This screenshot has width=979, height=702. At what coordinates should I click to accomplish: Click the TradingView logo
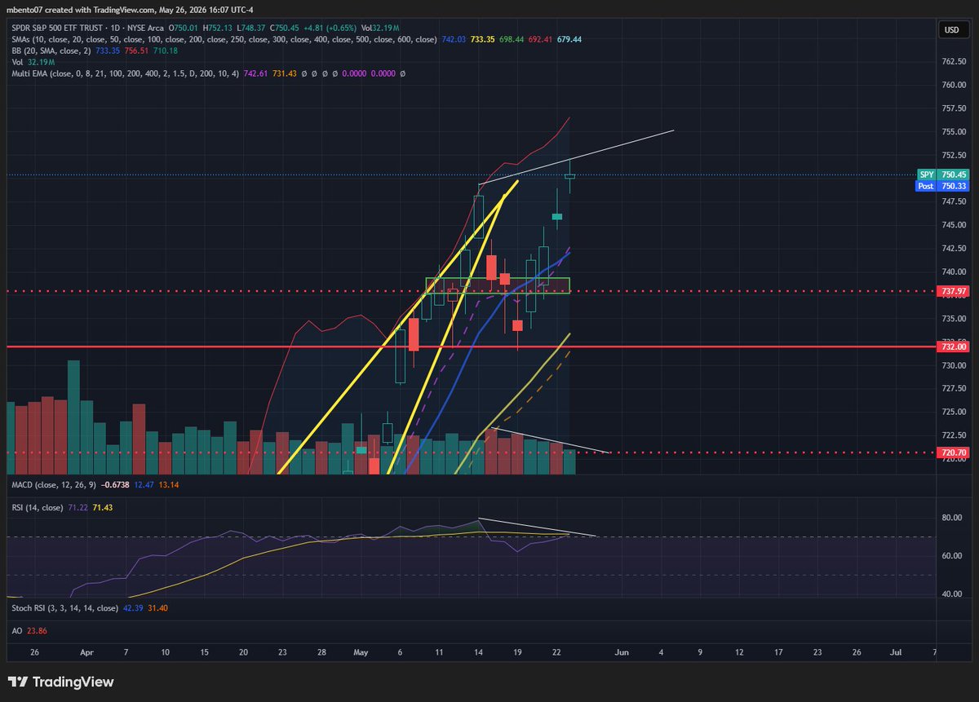pyautogui.click(x=61, y=682)
